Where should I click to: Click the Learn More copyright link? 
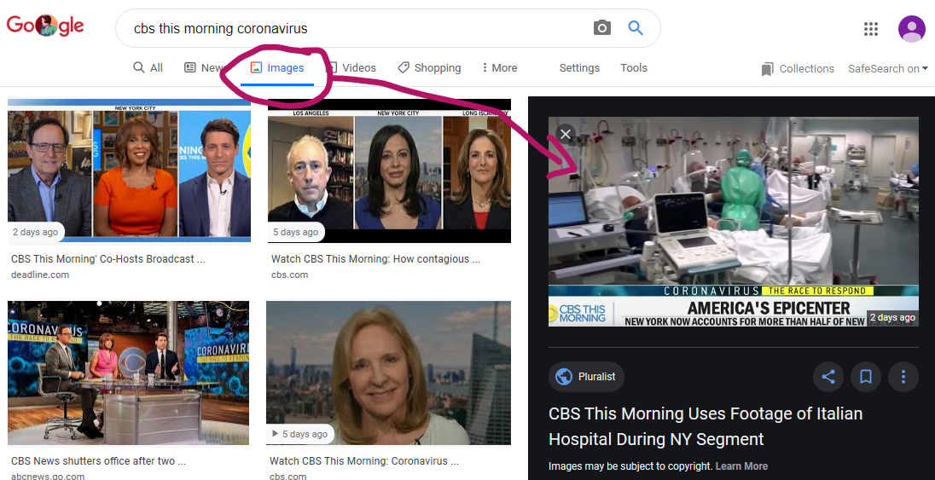[x=741, y=466]
